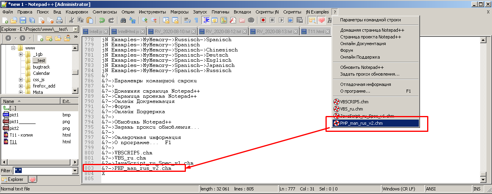Open the Кодировки menu
Viewport: 492px width, 194px height.
tap(77, 12)
